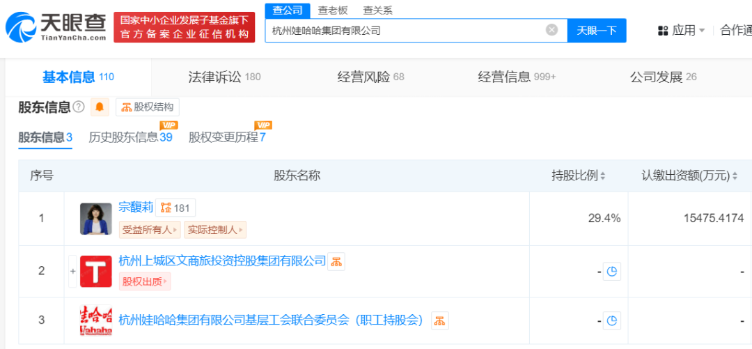
Task: Expand the 受益所有人 tag
Action: (x=150, y=230)
